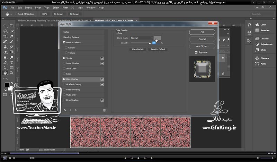The height and width of the screenshot is (162, 277).
Task: Select the Quick Selection tool
Action: 12,31
